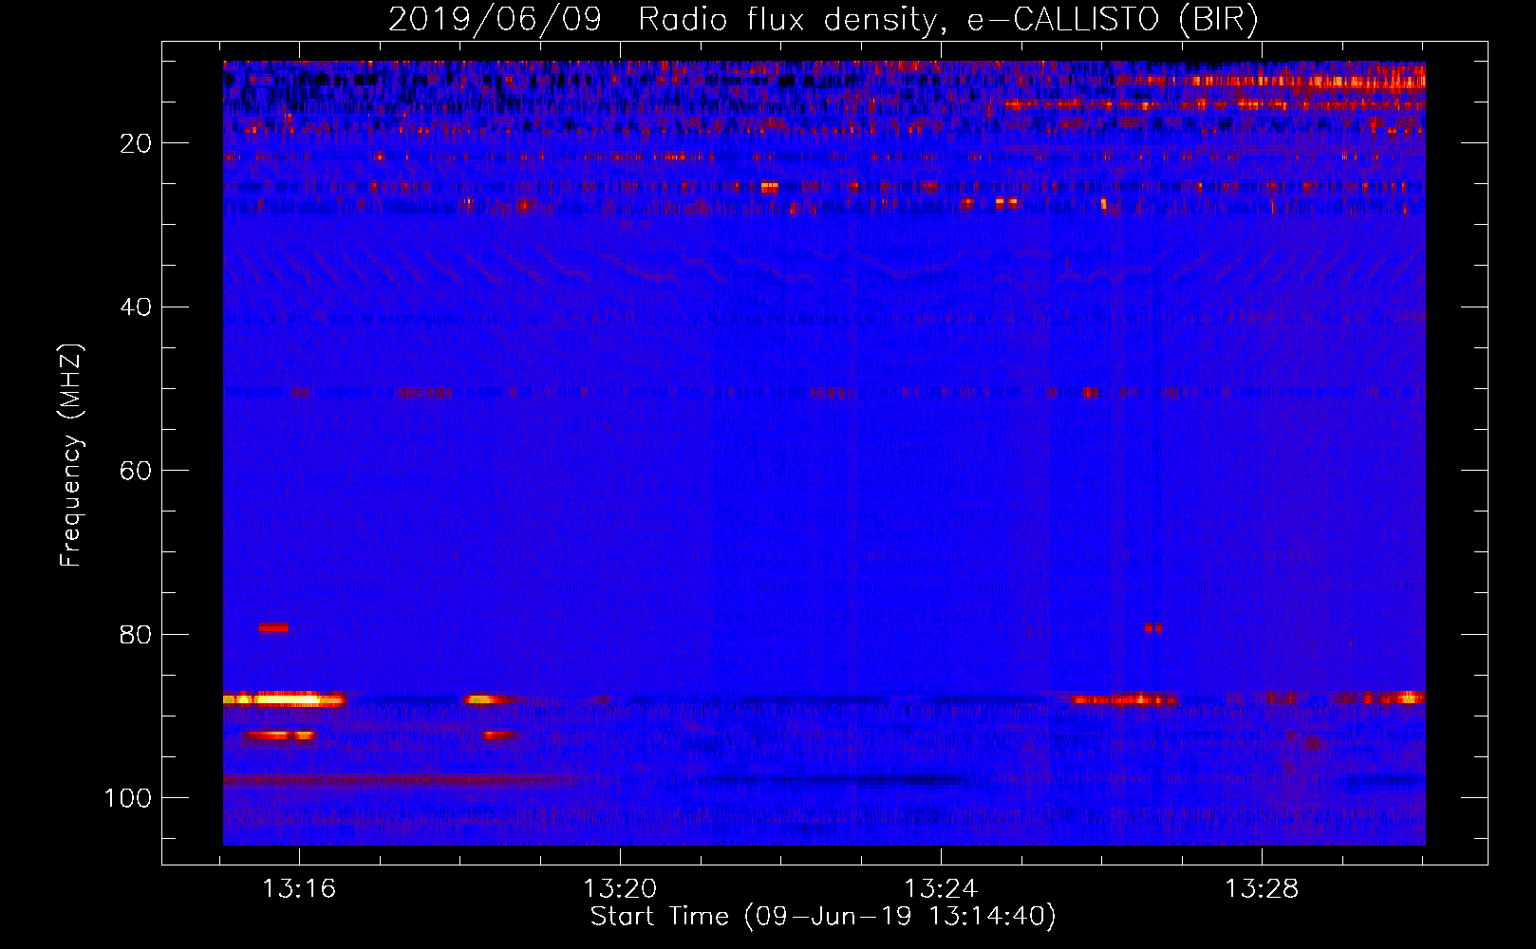Click the frequency tick label '60'
Screen dimensions: 1536x949
click(135, 471)
